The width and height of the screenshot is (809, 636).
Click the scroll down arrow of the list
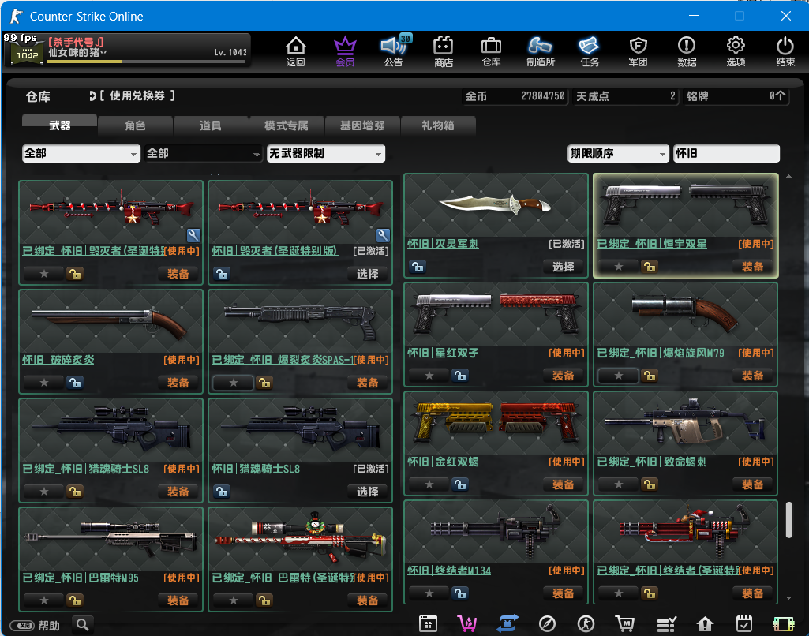coord(789,598)
